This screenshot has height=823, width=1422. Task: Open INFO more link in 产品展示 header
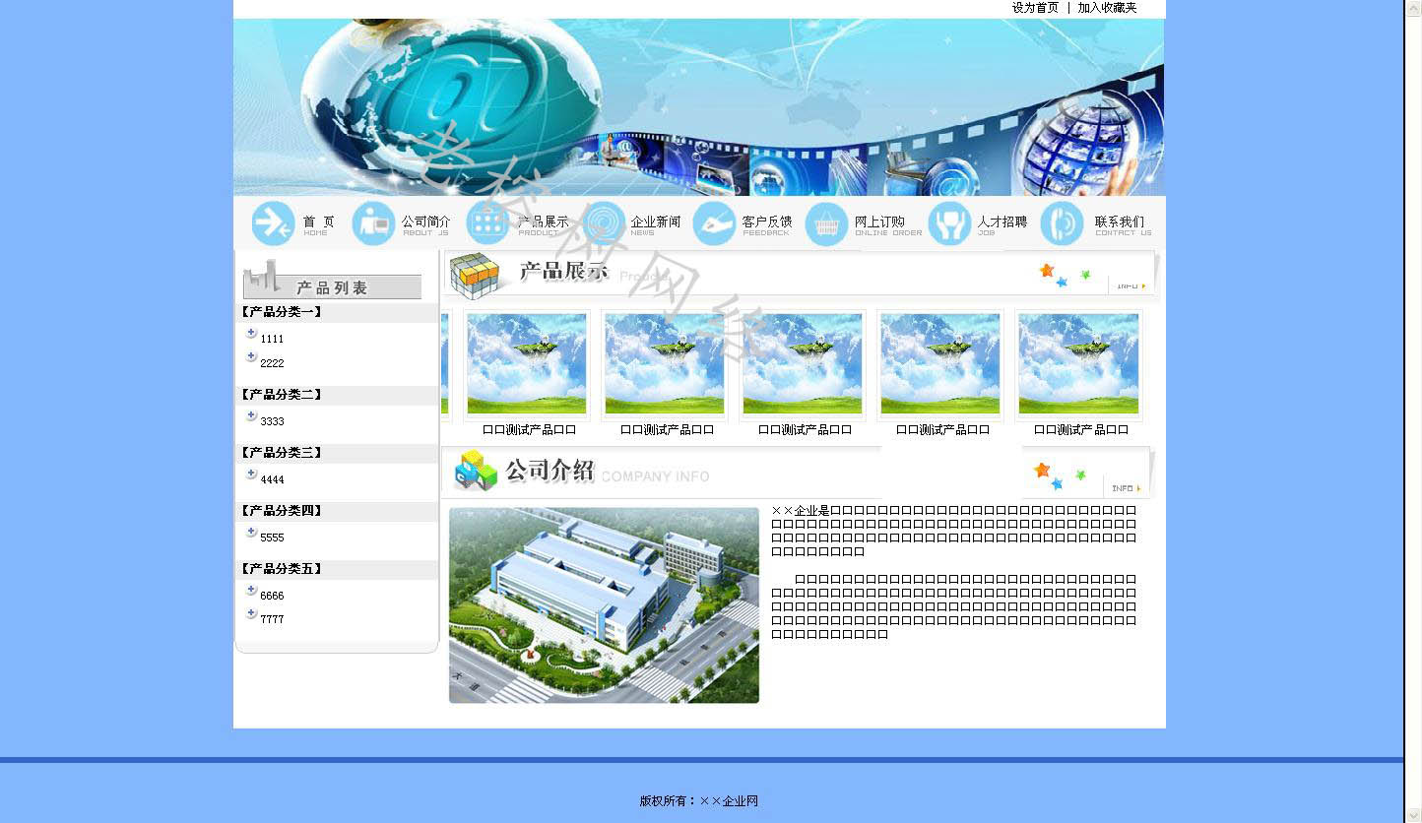click(1130, 286)
